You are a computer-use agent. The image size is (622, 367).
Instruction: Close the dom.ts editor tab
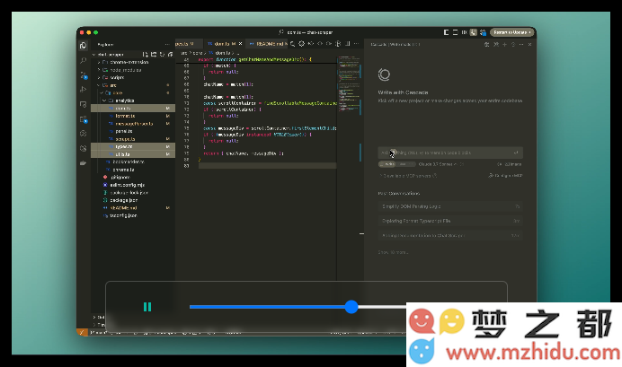(240, 44)
